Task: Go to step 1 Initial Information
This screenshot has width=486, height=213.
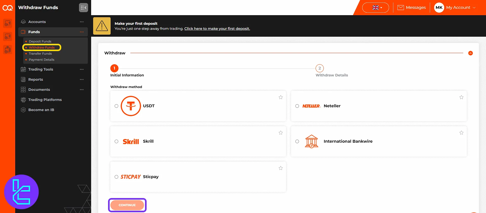Action: pos(114,68)
